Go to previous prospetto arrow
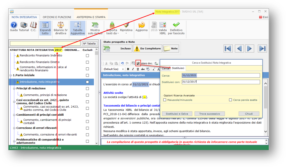 239,48
